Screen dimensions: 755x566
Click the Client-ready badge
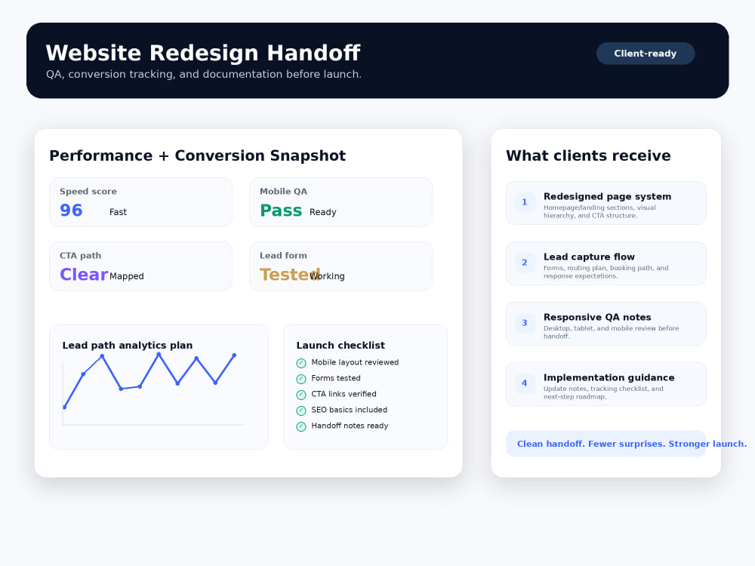point(646,54)
